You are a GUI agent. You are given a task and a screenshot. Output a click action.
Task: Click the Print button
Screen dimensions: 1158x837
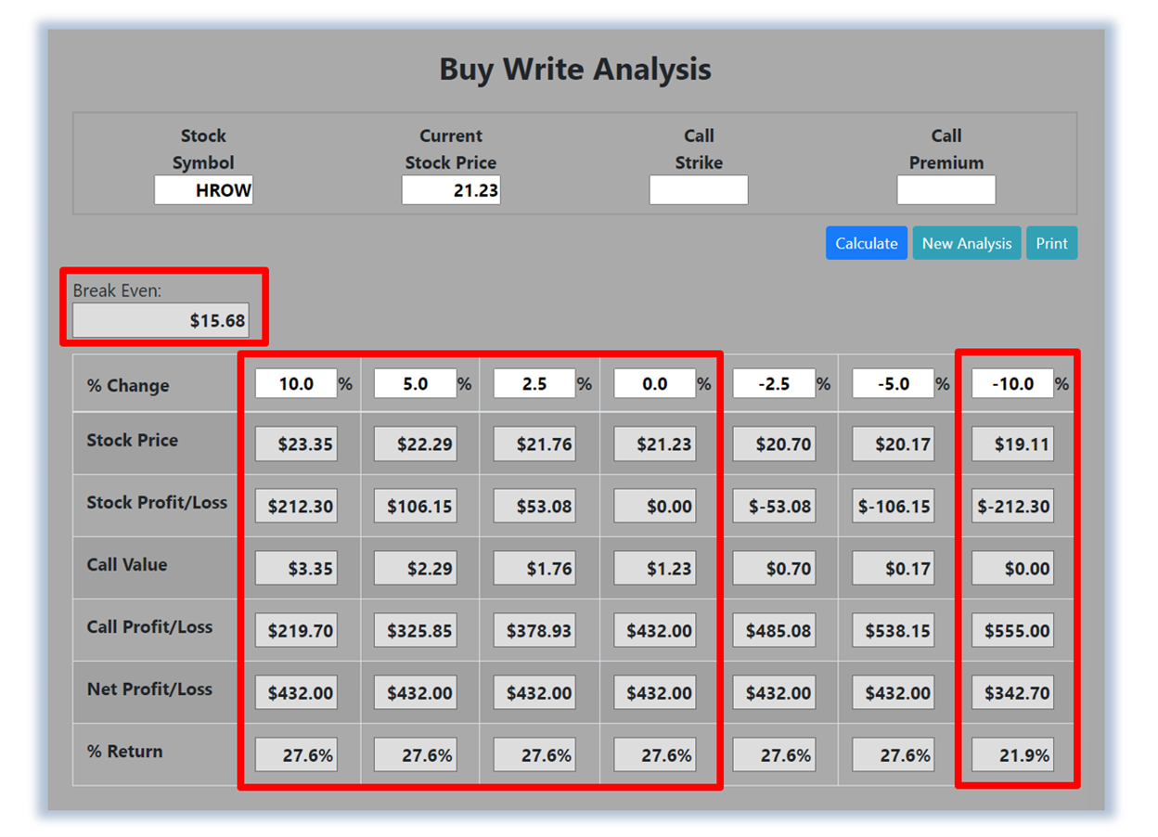(x=1051, y=243)
